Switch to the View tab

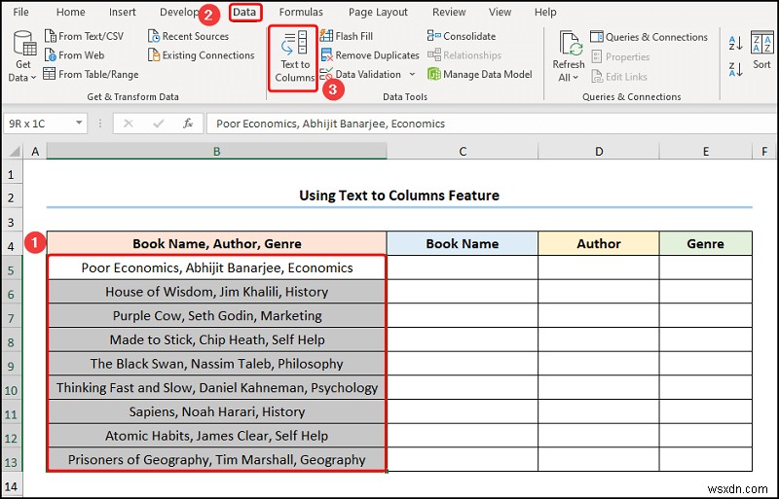[x=500, y=12]
